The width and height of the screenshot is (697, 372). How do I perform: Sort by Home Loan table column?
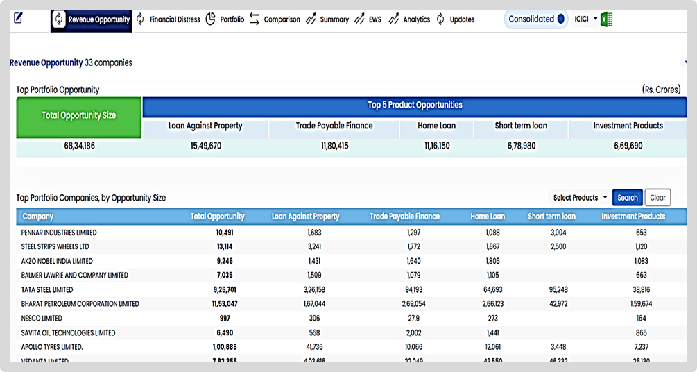coord(488,217)
